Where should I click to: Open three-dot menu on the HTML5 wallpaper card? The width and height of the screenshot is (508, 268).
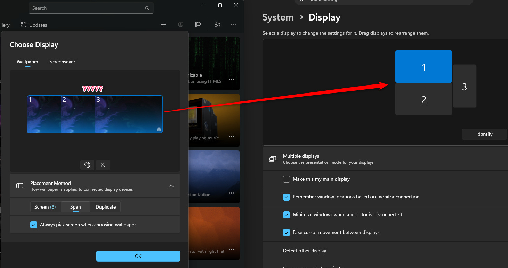(x=232, y=80)
